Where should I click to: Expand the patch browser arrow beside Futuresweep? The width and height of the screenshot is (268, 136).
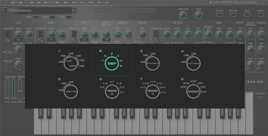point(5,10)
